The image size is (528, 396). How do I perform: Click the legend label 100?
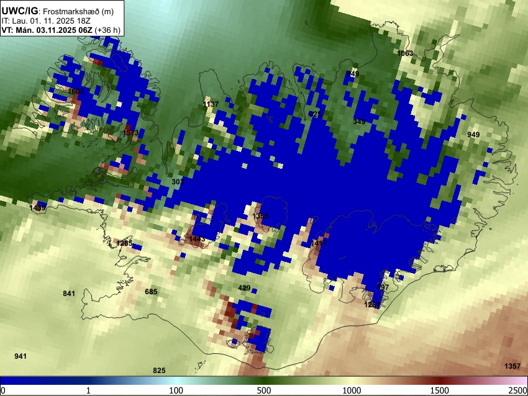pos(176,390)
